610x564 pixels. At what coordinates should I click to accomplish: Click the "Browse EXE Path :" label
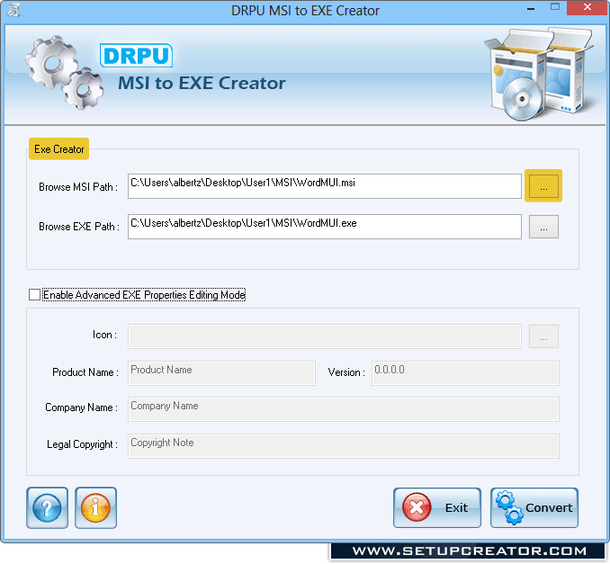click(79, 227)
